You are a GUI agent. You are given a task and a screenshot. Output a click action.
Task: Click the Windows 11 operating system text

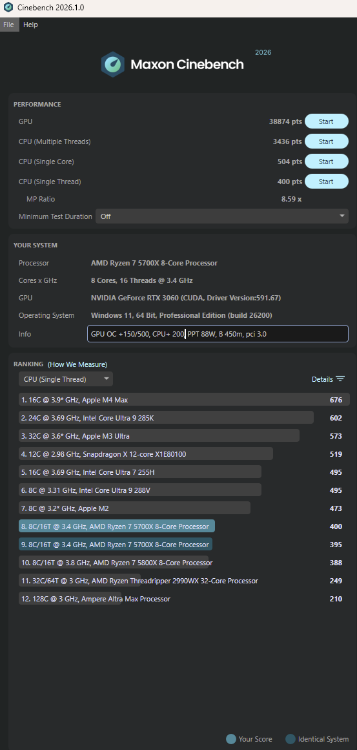click(x=181, y=316)
